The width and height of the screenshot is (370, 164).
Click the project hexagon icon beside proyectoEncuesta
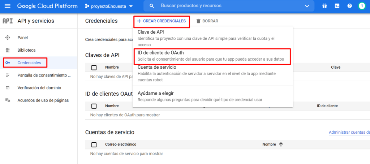click(87, 6)
